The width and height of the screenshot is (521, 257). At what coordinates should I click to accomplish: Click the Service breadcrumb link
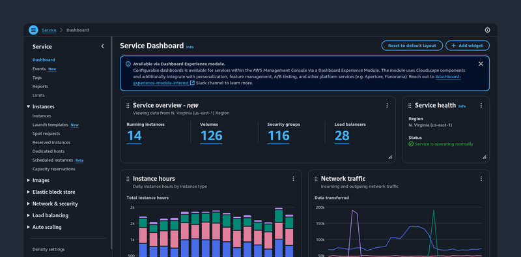[49, 30]
